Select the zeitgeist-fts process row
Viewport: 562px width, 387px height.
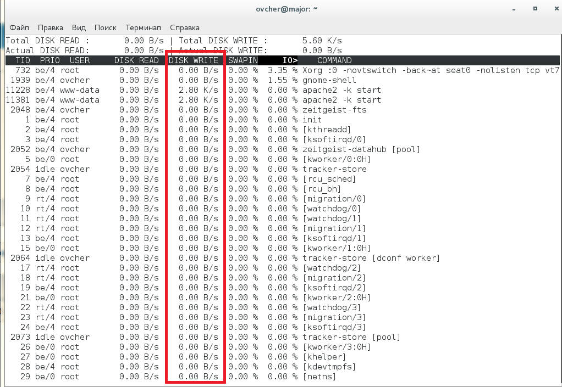[283, 110]
